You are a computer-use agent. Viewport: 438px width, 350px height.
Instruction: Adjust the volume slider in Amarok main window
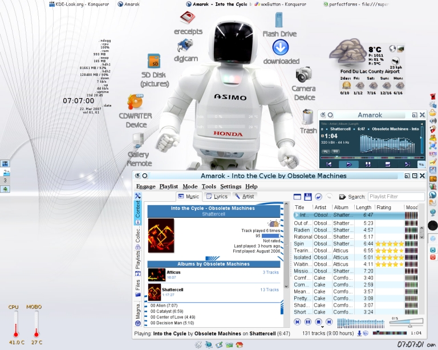click(x=406, y=322)
